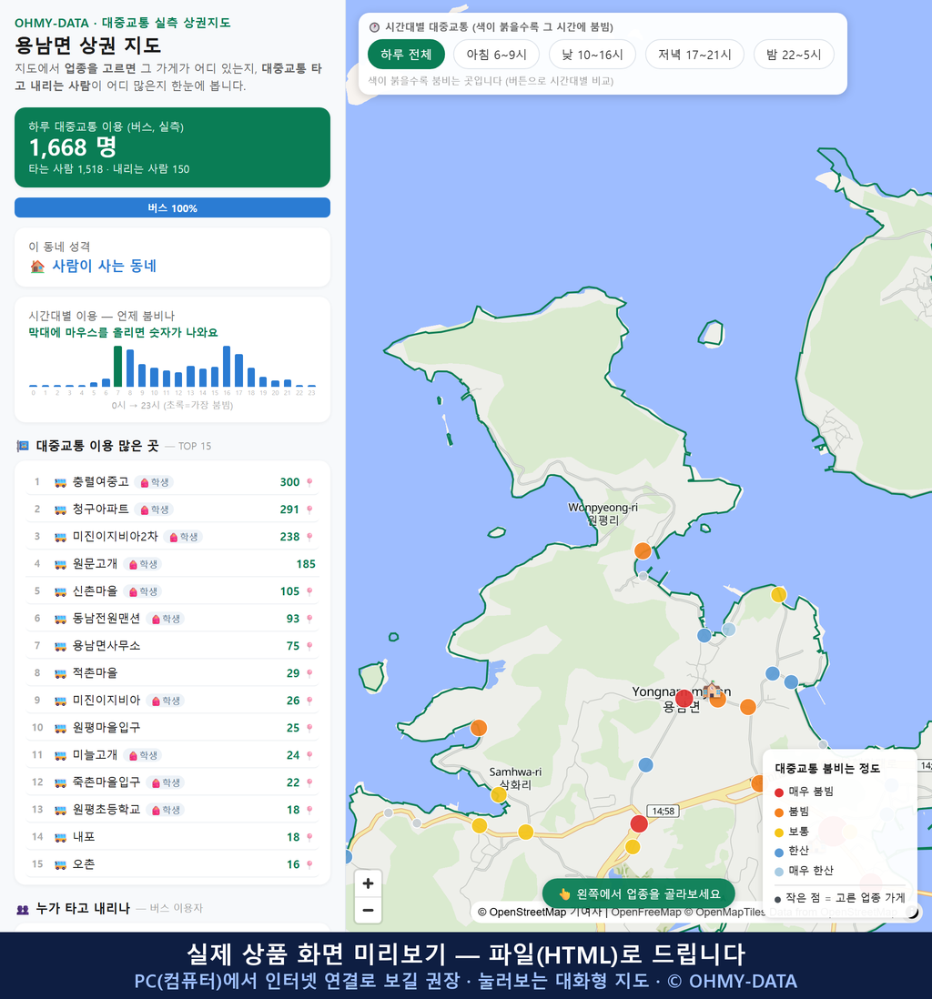Click the map pin icon beside 청구아파트 291
The image size is (932, 999).
(x=309, y=510)
